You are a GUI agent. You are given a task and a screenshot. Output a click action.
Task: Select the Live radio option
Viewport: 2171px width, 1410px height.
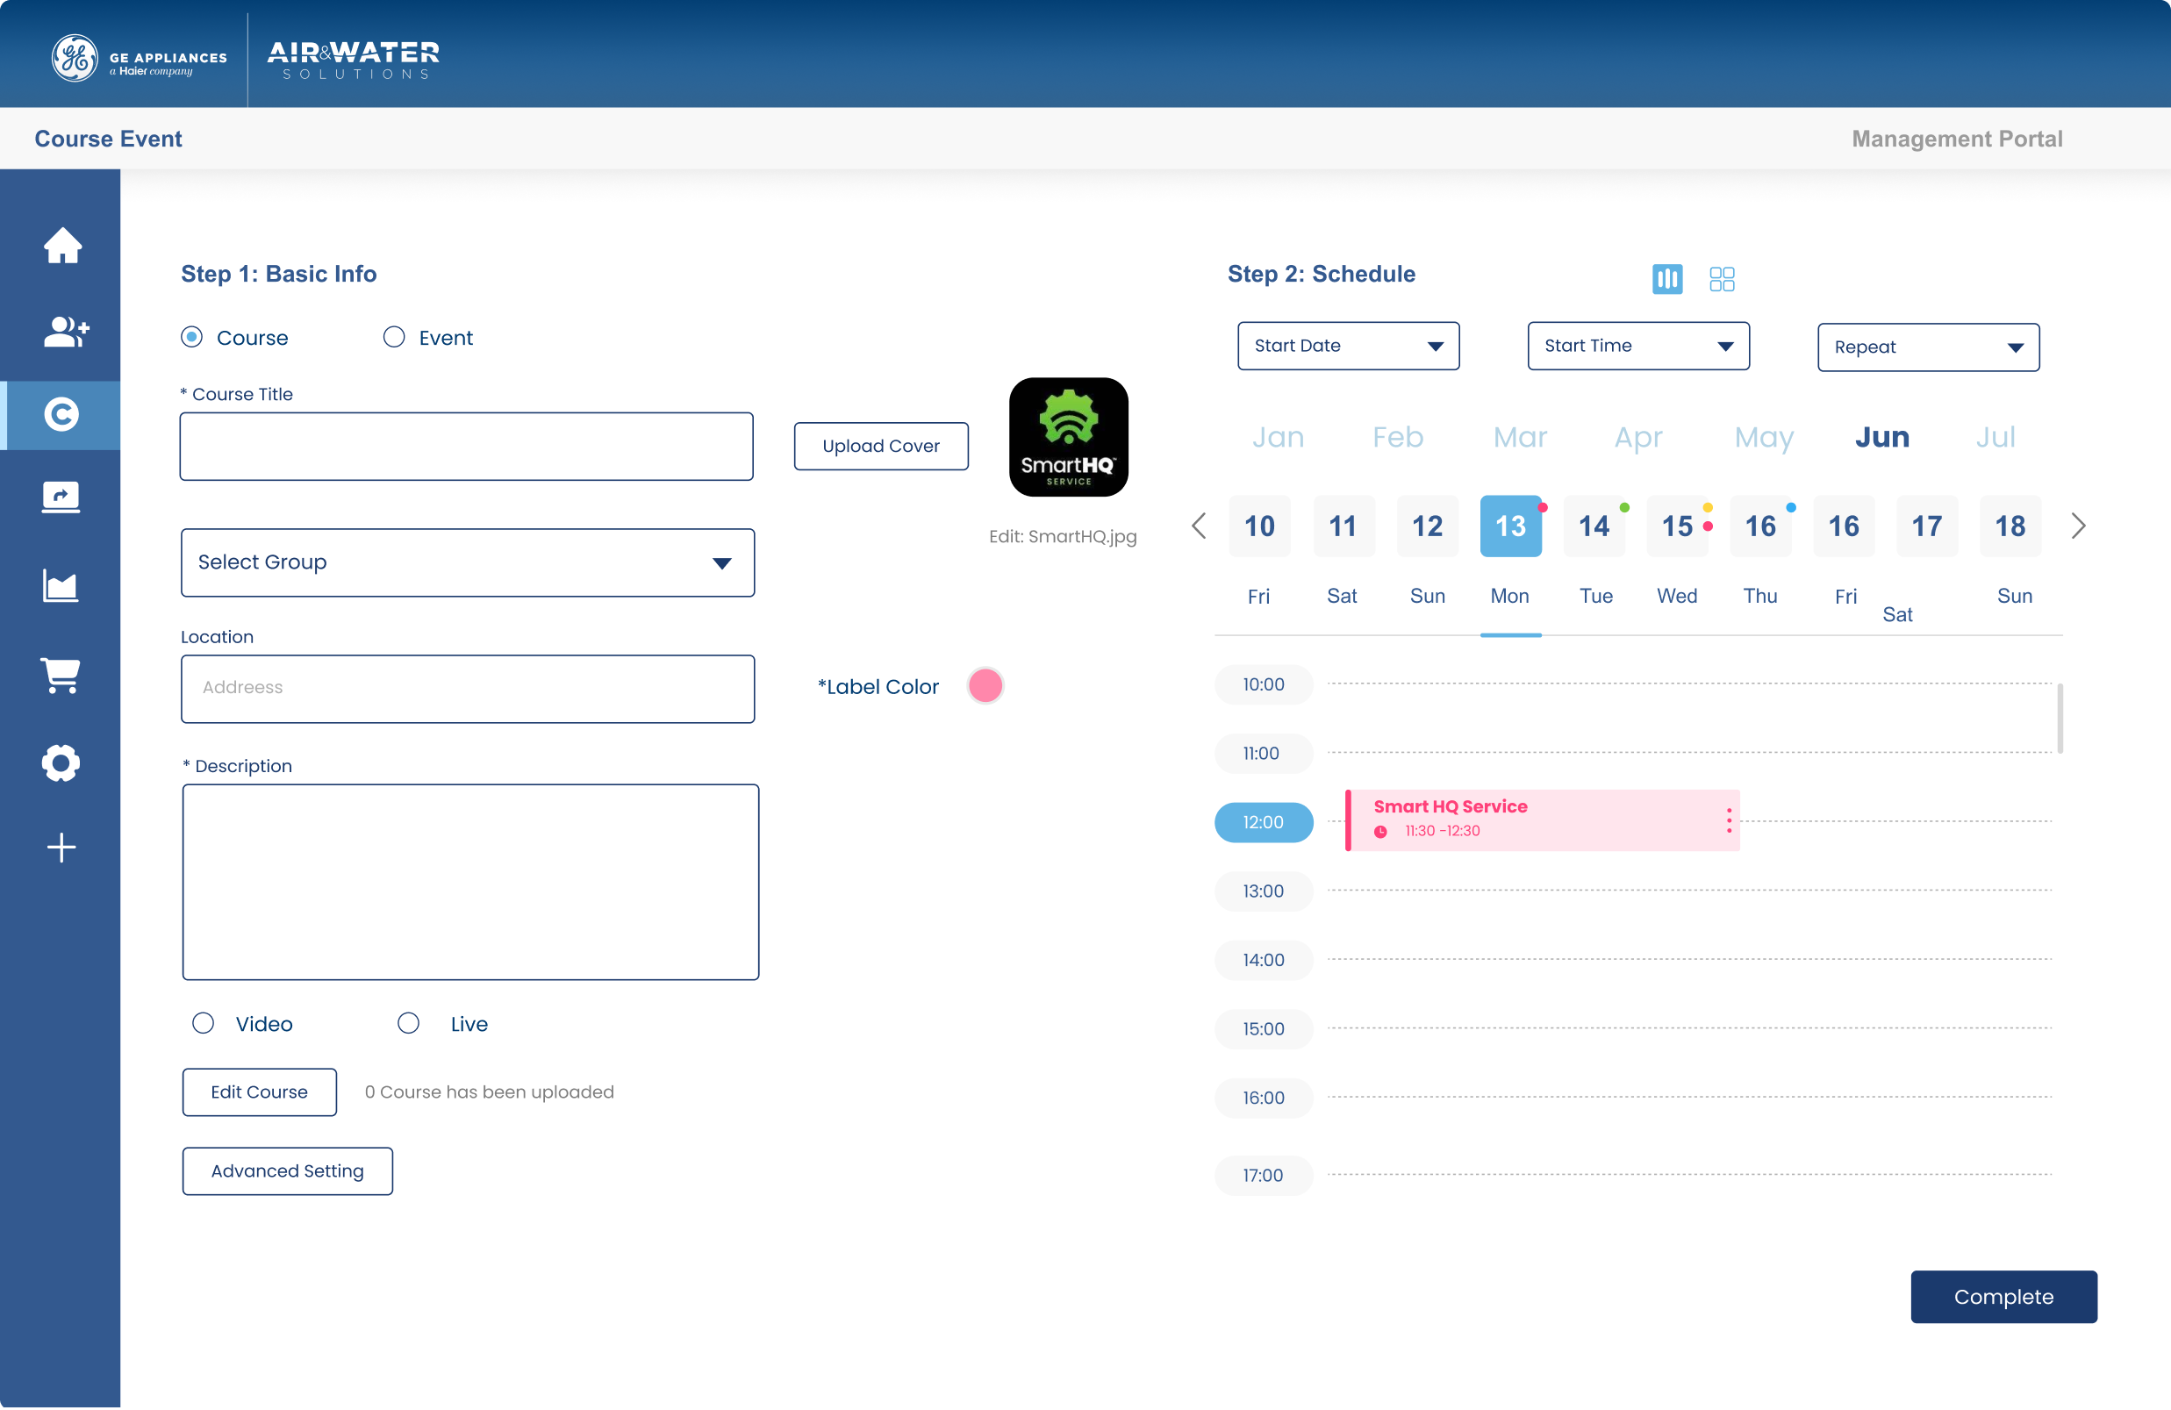pos(409,1022)
